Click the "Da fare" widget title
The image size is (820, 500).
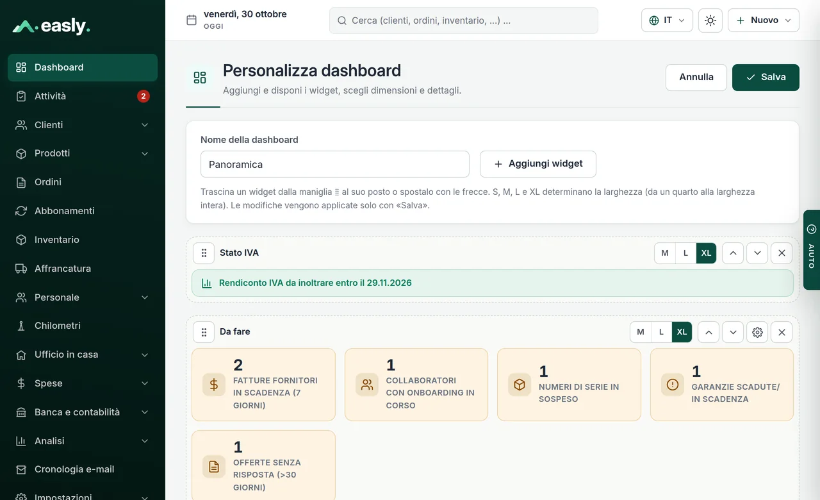pyautogui.click(x=235, y=332)
